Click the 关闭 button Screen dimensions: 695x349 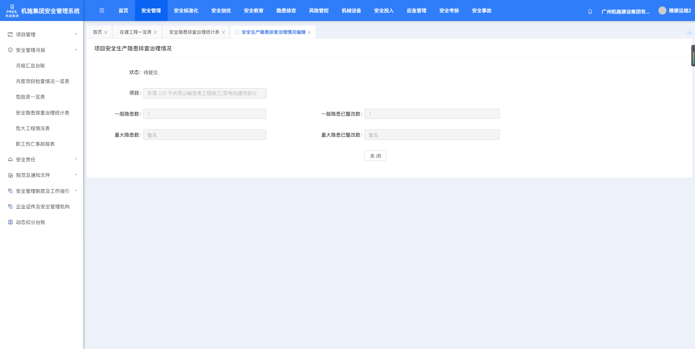[375, 156]
